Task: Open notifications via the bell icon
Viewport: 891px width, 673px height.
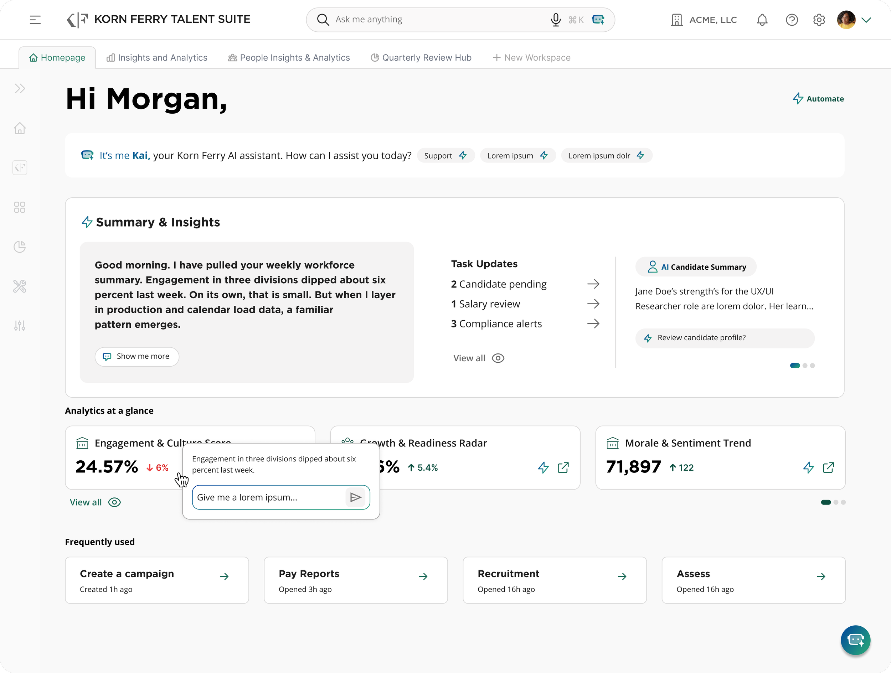Action: 762,20
